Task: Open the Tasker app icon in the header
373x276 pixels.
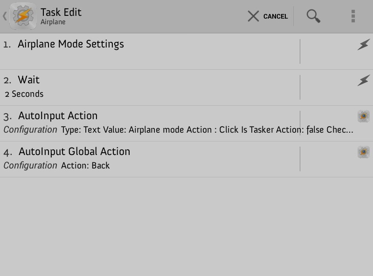Action: click(x=22, y=15)
